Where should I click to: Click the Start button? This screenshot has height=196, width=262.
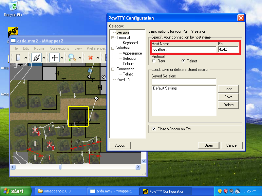15,191
